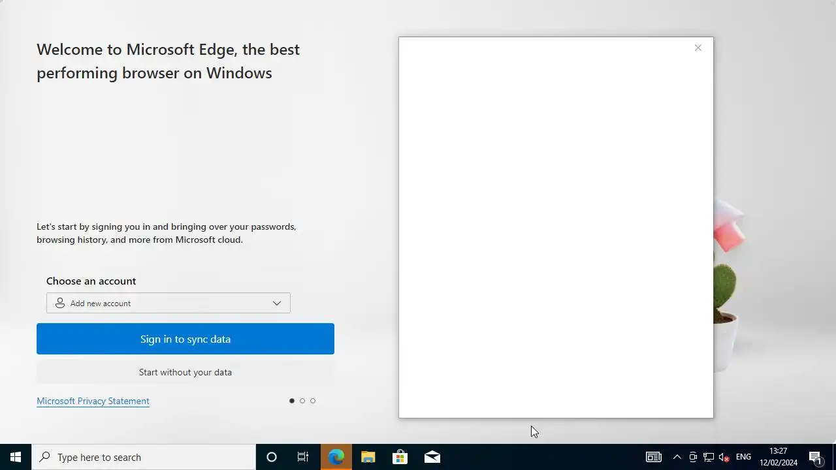Go to the second page indicator dot
836x470 pixels.
(302, 401)
